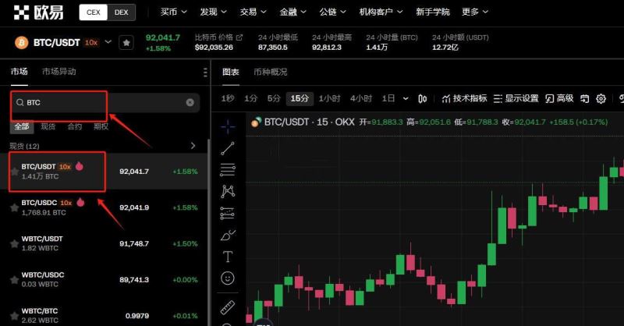Favorite BTC/USDT with header star button
624x326 pixels.
pyautogui.click(x=126, y=42)
